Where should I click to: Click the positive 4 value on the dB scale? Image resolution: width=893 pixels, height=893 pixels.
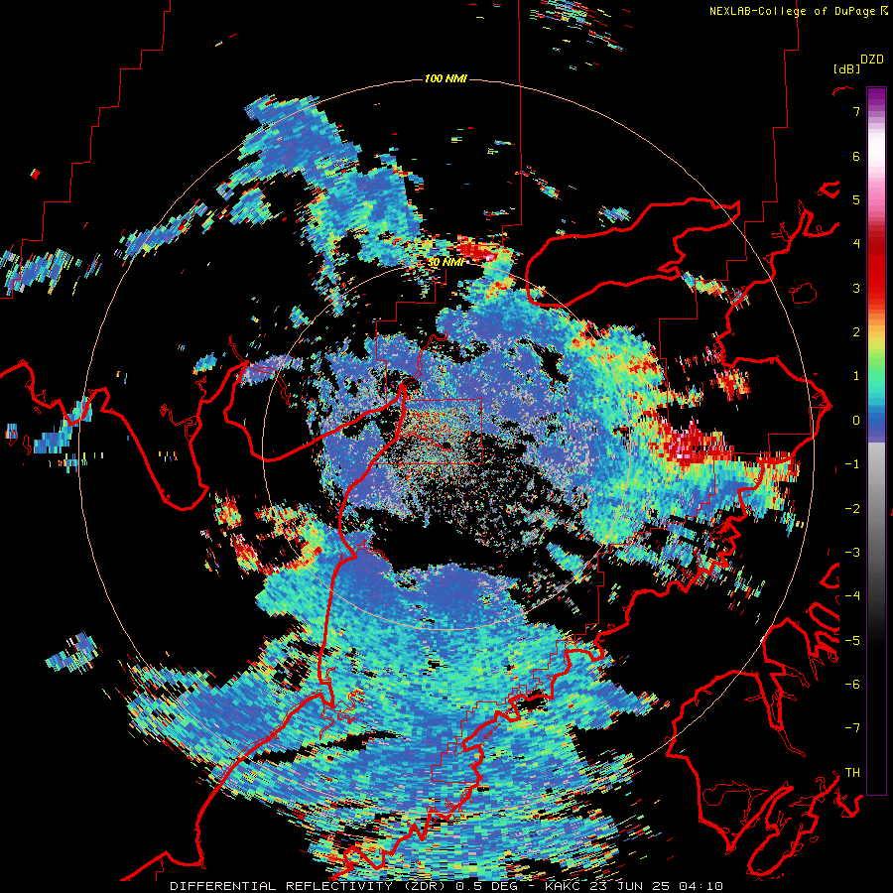856,244
